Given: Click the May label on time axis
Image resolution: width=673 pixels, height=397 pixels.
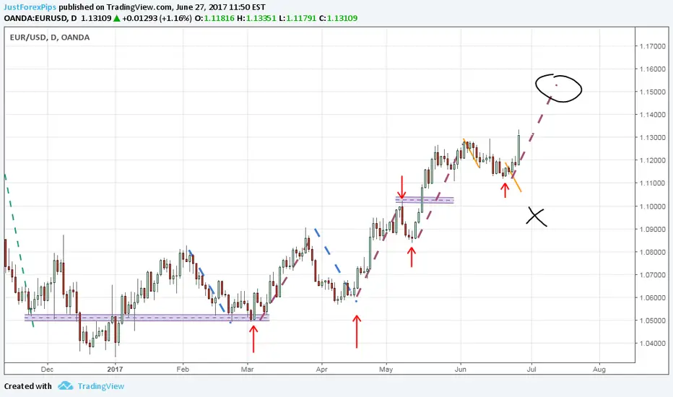Looking at the screenshot, I should (x=386, y=369).
